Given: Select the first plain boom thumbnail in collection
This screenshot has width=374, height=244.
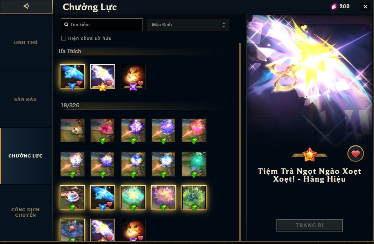Looking at the screenshot, I should coord(72,131).
